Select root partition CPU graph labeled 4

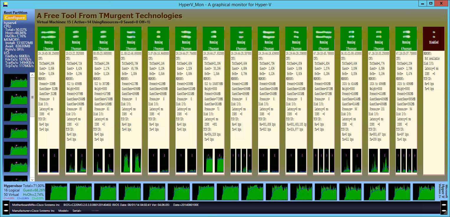coord(16,132)
